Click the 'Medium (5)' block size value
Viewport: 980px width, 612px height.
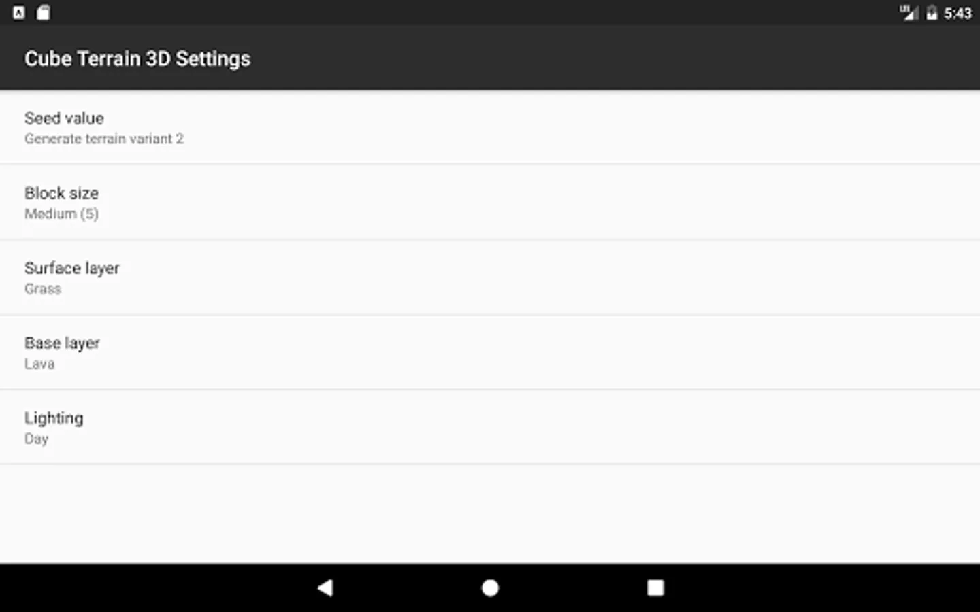pos(62,214)
